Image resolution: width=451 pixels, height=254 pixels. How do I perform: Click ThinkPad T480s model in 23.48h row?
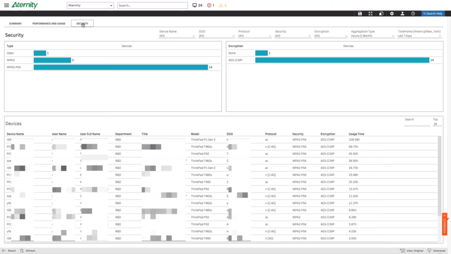tap(201, 175)
